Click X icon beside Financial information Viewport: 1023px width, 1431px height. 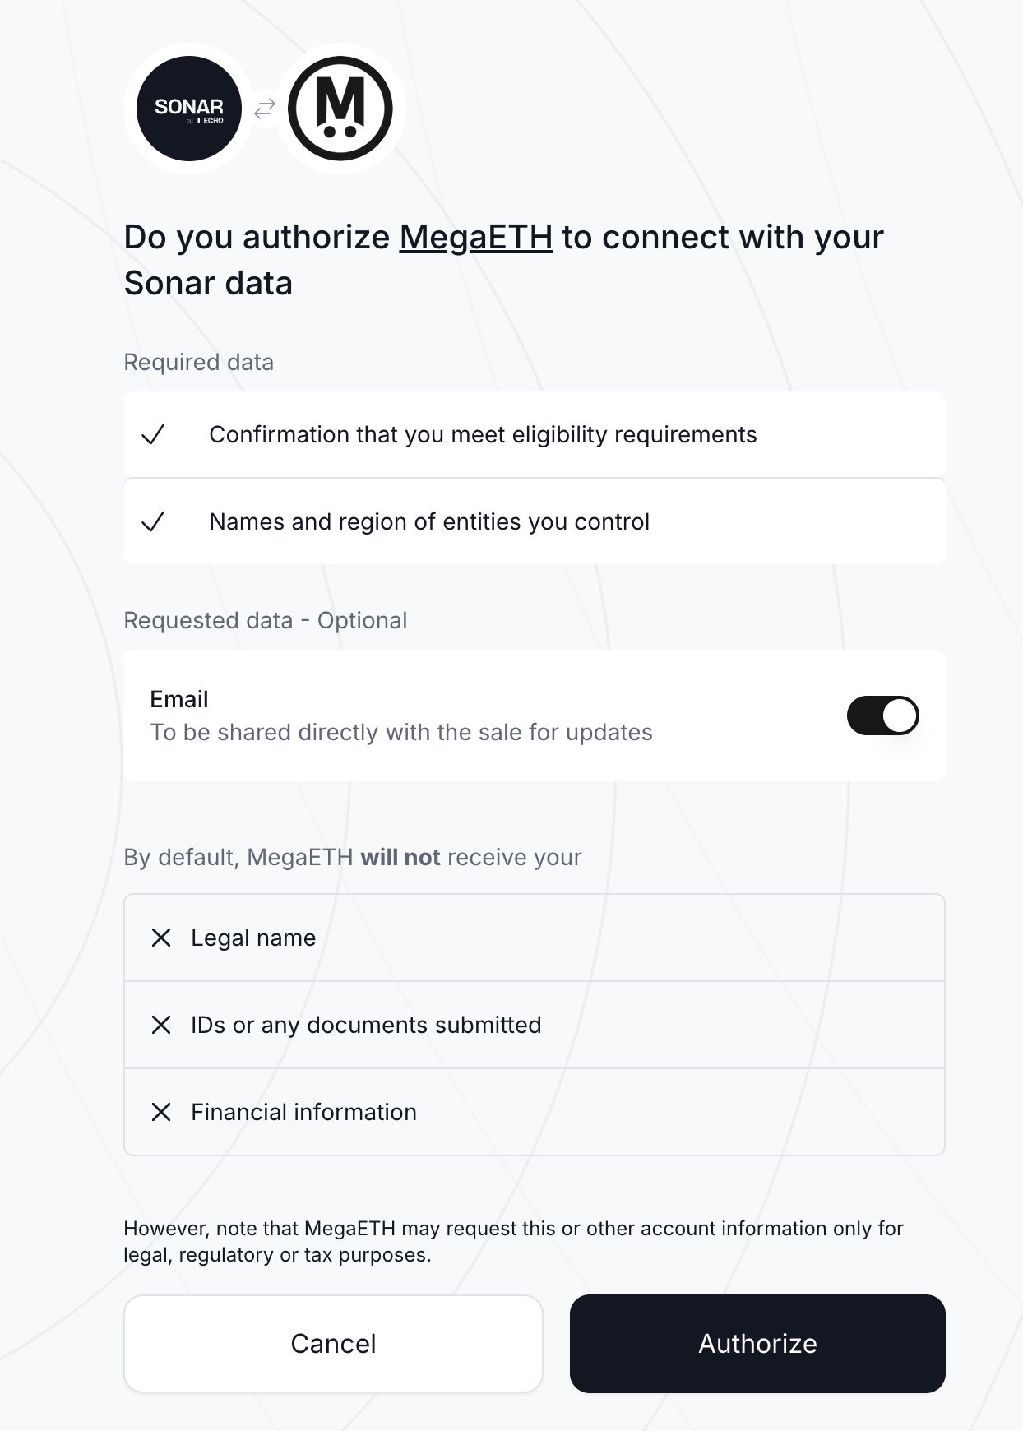tap(161, 1112)
